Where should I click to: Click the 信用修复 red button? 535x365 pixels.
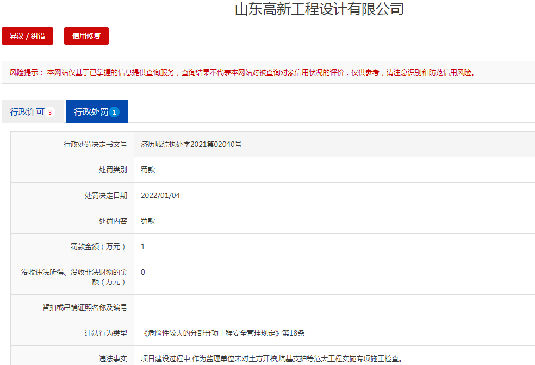pyautogui.click(x=86, y=36)
